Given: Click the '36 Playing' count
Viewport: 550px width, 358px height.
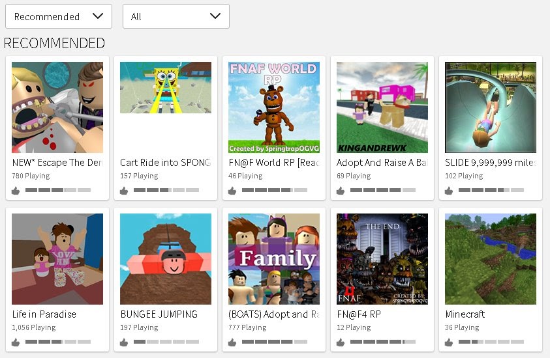Looking at the screenshot, I should (x=463, y=327).
